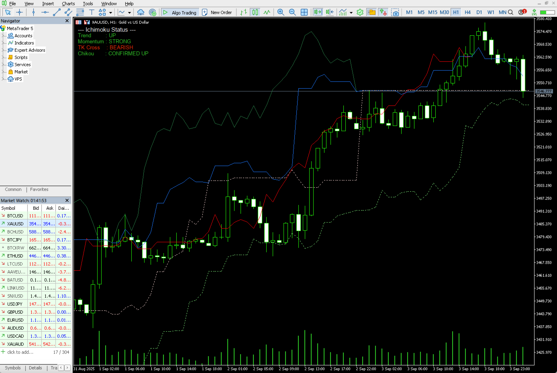The height and width of the screenshot is (373, 557).
Task: Switch timeframe to H4
Action: coord(467,12)
